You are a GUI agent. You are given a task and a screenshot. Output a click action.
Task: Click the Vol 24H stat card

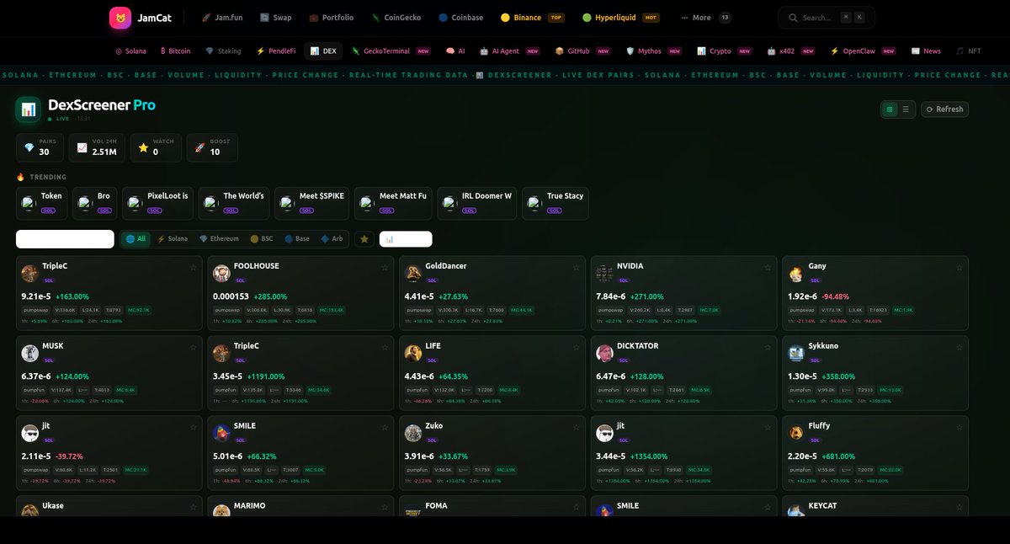pyautogui.click(x=97, y=147)
